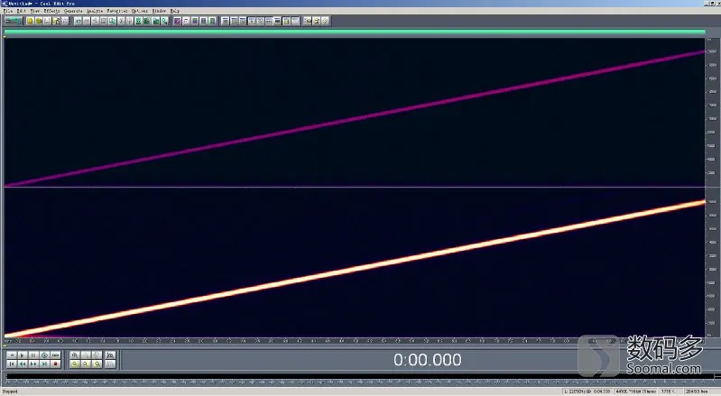Click the circled Play to End button
This screenshot has height=396, width=721.
(x=44, y=355)
